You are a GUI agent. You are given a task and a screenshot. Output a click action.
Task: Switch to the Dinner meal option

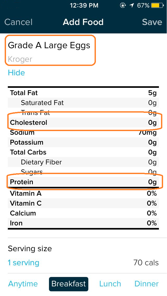(x=146, y=284)
